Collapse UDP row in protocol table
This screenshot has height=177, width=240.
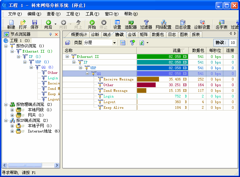coord(80,68)
